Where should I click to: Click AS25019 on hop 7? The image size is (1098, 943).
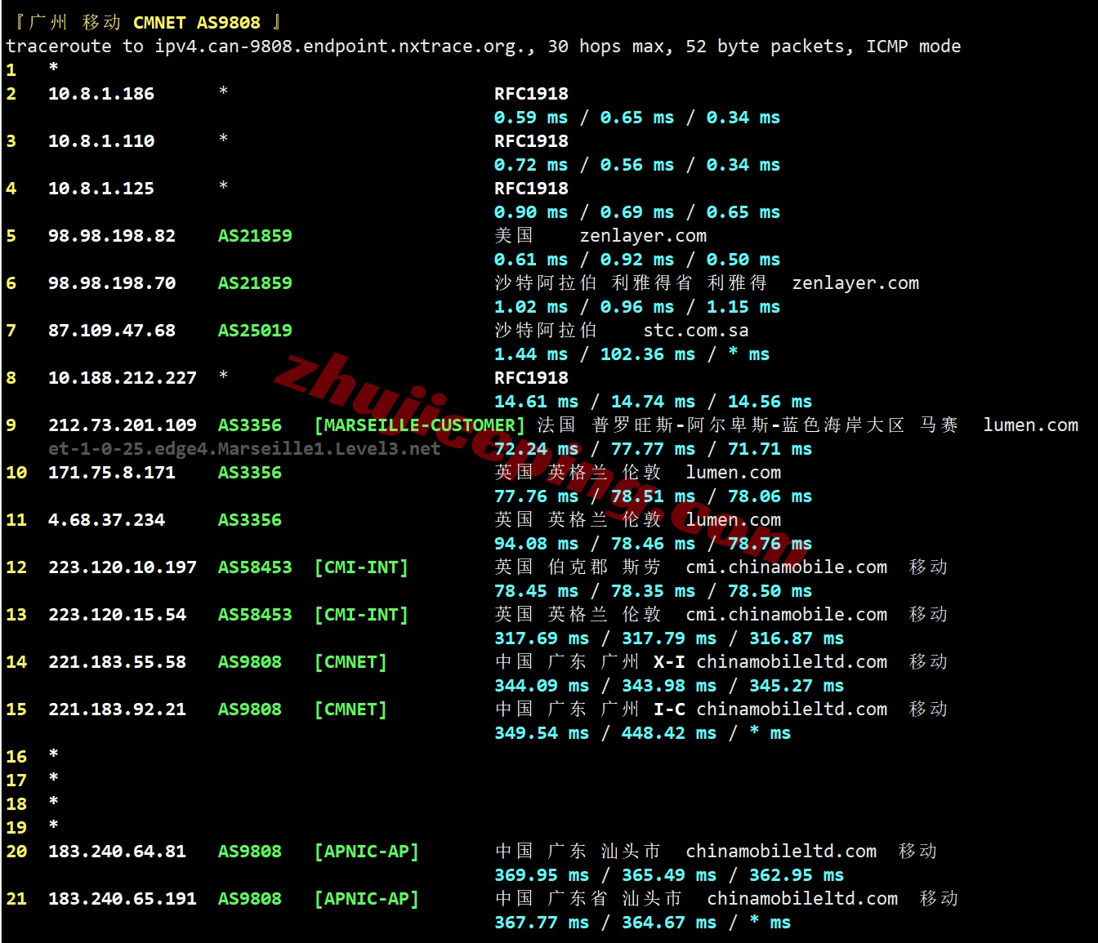(254, 331)
